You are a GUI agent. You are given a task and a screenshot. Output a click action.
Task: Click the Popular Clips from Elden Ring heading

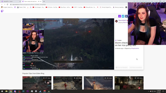(33, 73)
